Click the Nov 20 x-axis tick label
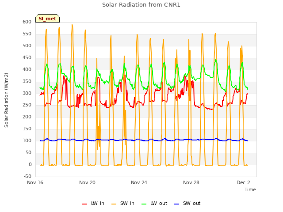The width and height of the screenshot is (283, 212). (x=87, y=182)
